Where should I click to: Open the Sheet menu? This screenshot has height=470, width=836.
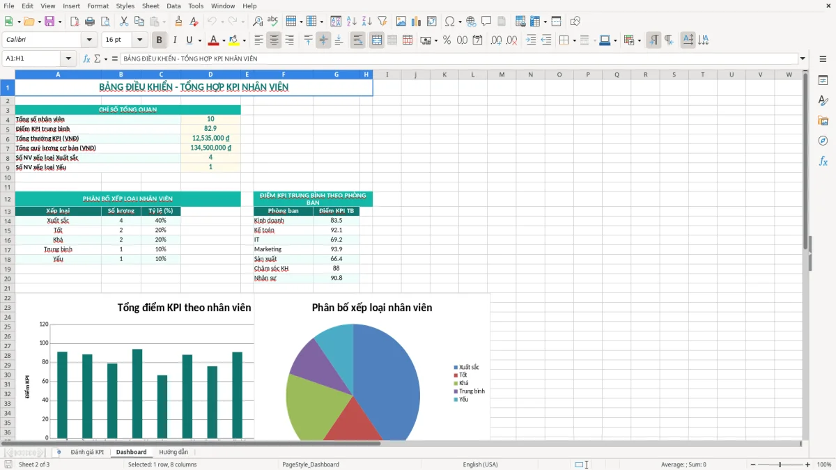pos(150,6)
